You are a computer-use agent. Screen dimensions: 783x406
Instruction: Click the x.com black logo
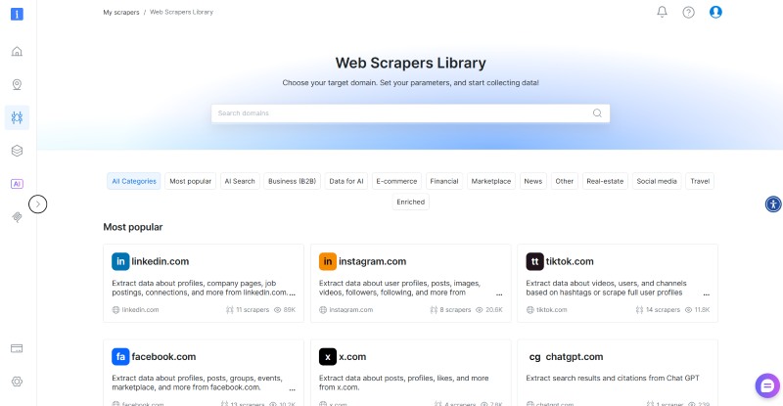[328, 356]
